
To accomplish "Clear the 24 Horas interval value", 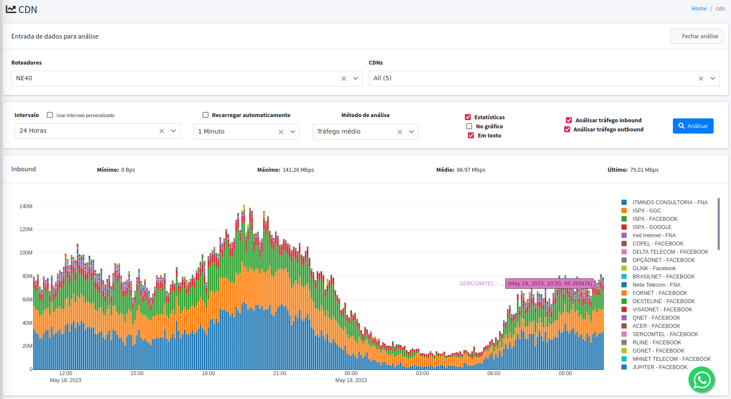I will coord(162,131).
